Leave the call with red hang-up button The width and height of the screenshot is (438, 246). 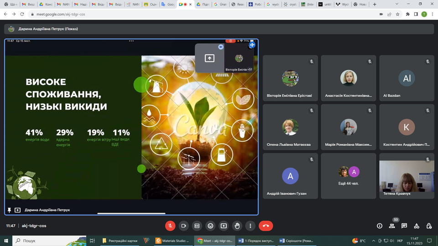click(266, 225)
